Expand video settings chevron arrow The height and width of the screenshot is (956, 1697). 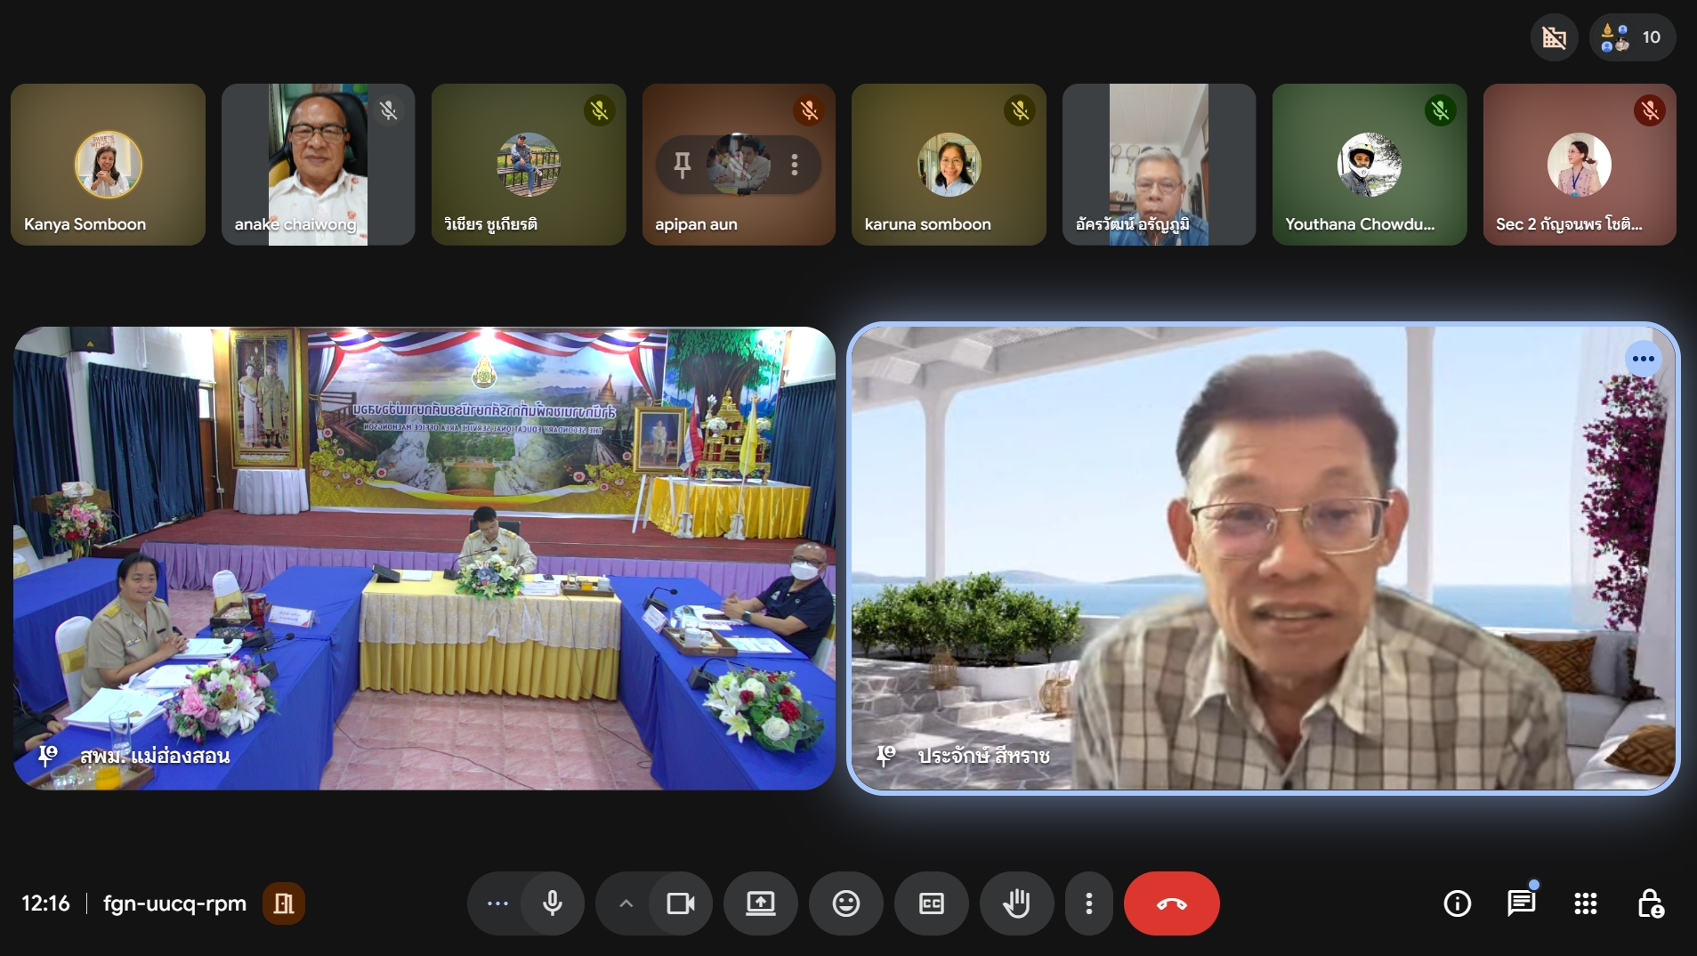click(626, 903)
